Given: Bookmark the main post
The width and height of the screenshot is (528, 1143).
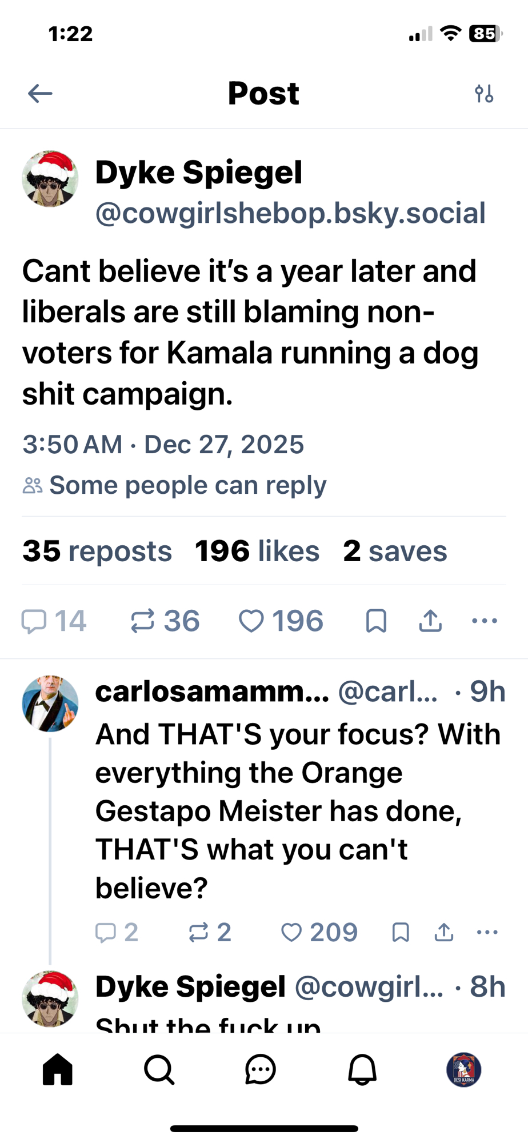Looking at the screenshot, I should pyautogui.click(x=376, y=621).
